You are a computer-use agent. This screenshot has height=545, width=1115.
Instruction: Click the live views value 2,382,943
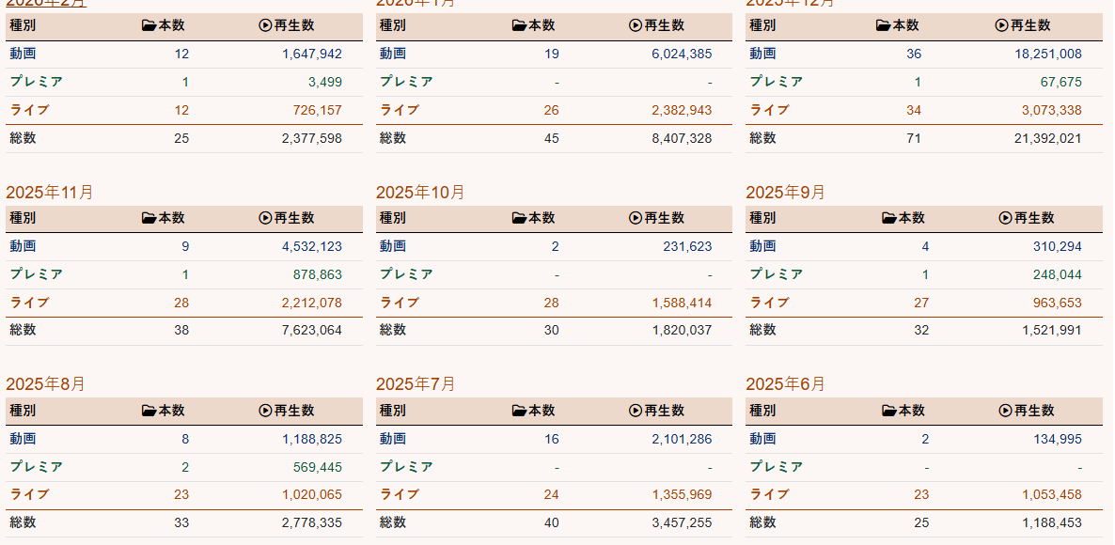coord(682,110)
